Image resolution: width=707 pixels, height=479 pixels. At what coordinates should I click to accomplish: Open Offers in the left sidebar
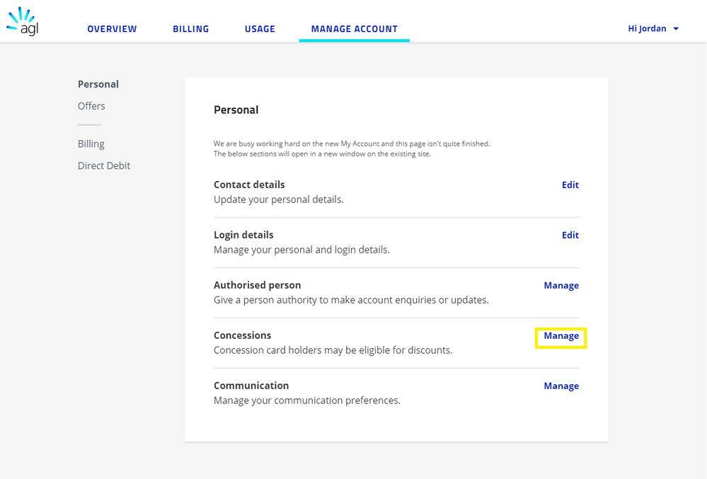(91, 106)
